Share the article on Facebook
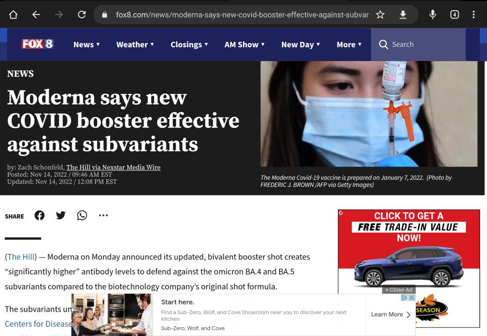 39,215
